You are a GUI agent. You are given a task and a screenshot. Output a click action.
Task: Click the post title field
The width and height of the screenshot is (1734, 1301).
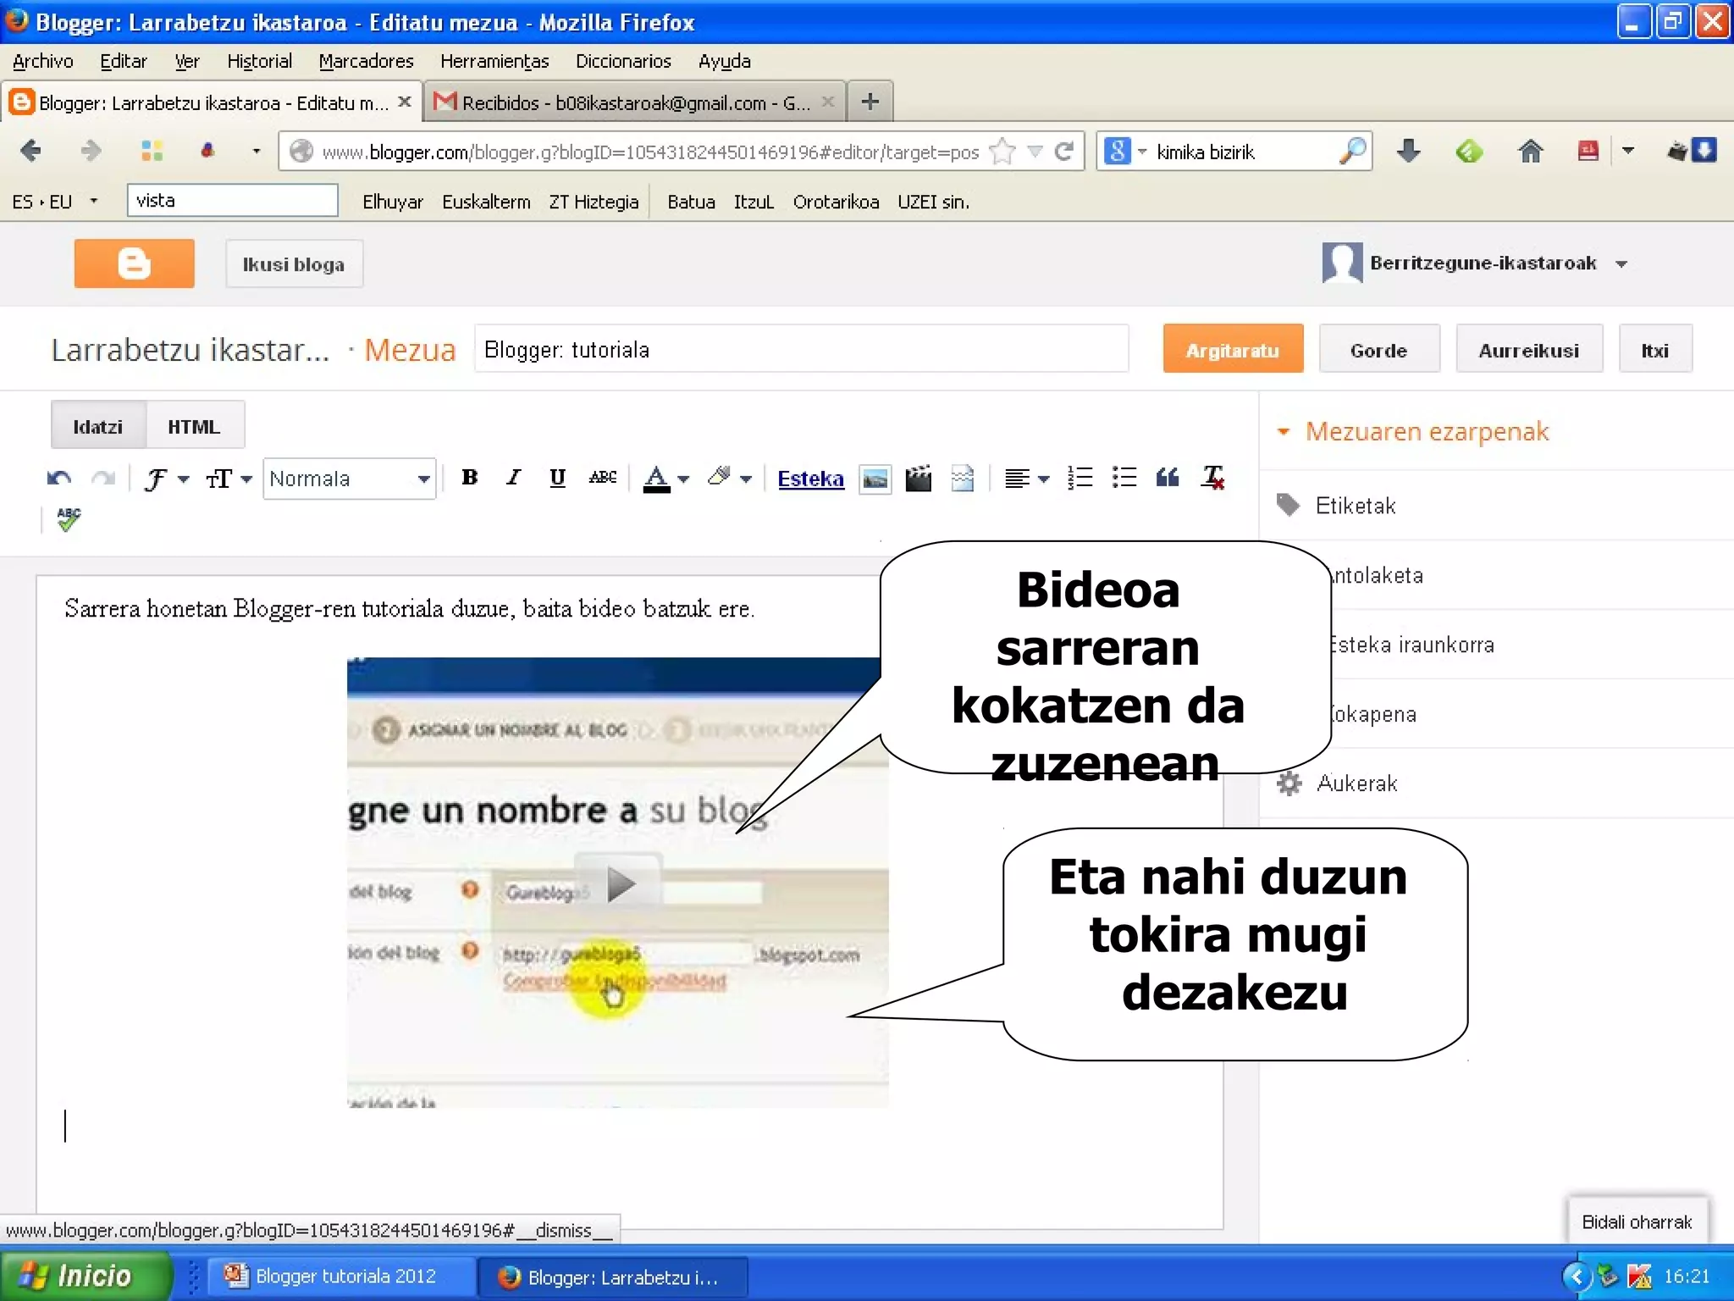pos(800,349)
